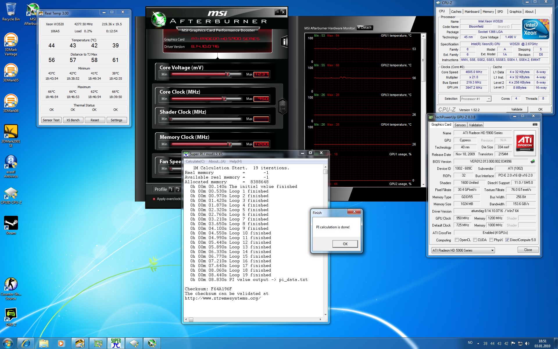Click the Windows Start orb
Image resolution: width=558 pixels, height=349 pixels.
(x=8, y=343)
